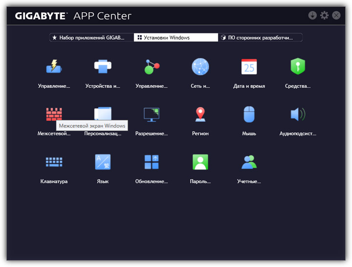Viewport: 352px width, 267px height.
Task: Open Средства green shield key icon
Action: [x=298, y=66]
